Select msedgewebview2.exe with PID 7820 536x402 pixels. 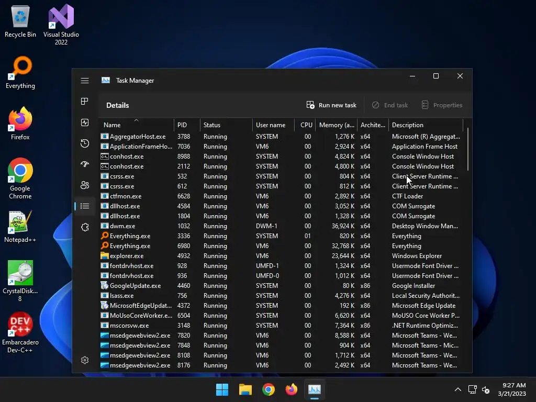coord(282,336)
